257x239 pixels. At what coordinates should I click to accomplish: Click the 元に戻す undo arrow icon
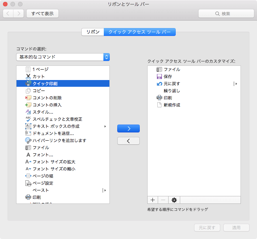coord(159,84)
